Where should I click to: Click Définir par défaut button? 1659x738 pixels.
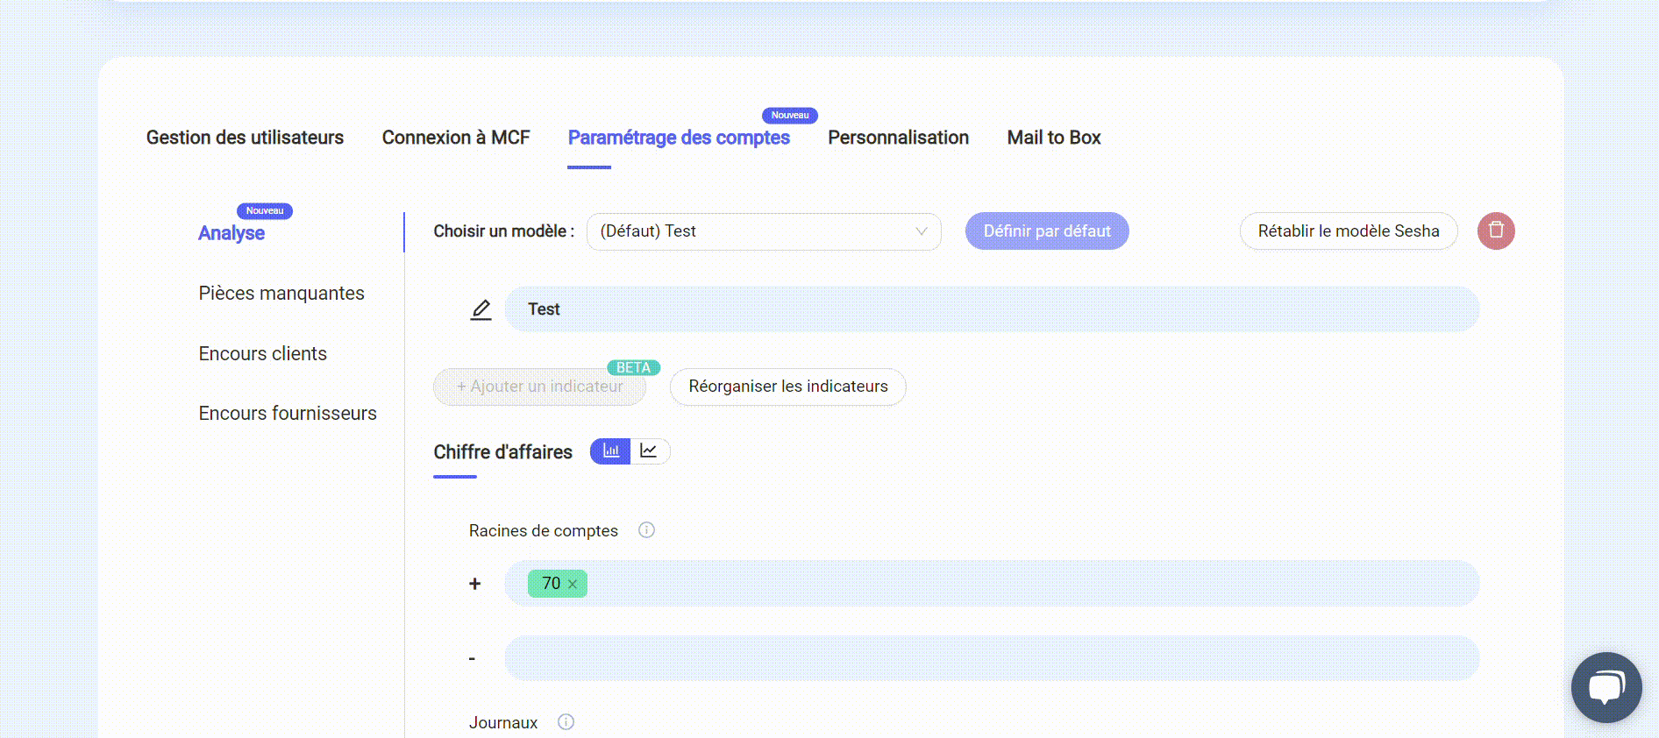point(1046,231)
